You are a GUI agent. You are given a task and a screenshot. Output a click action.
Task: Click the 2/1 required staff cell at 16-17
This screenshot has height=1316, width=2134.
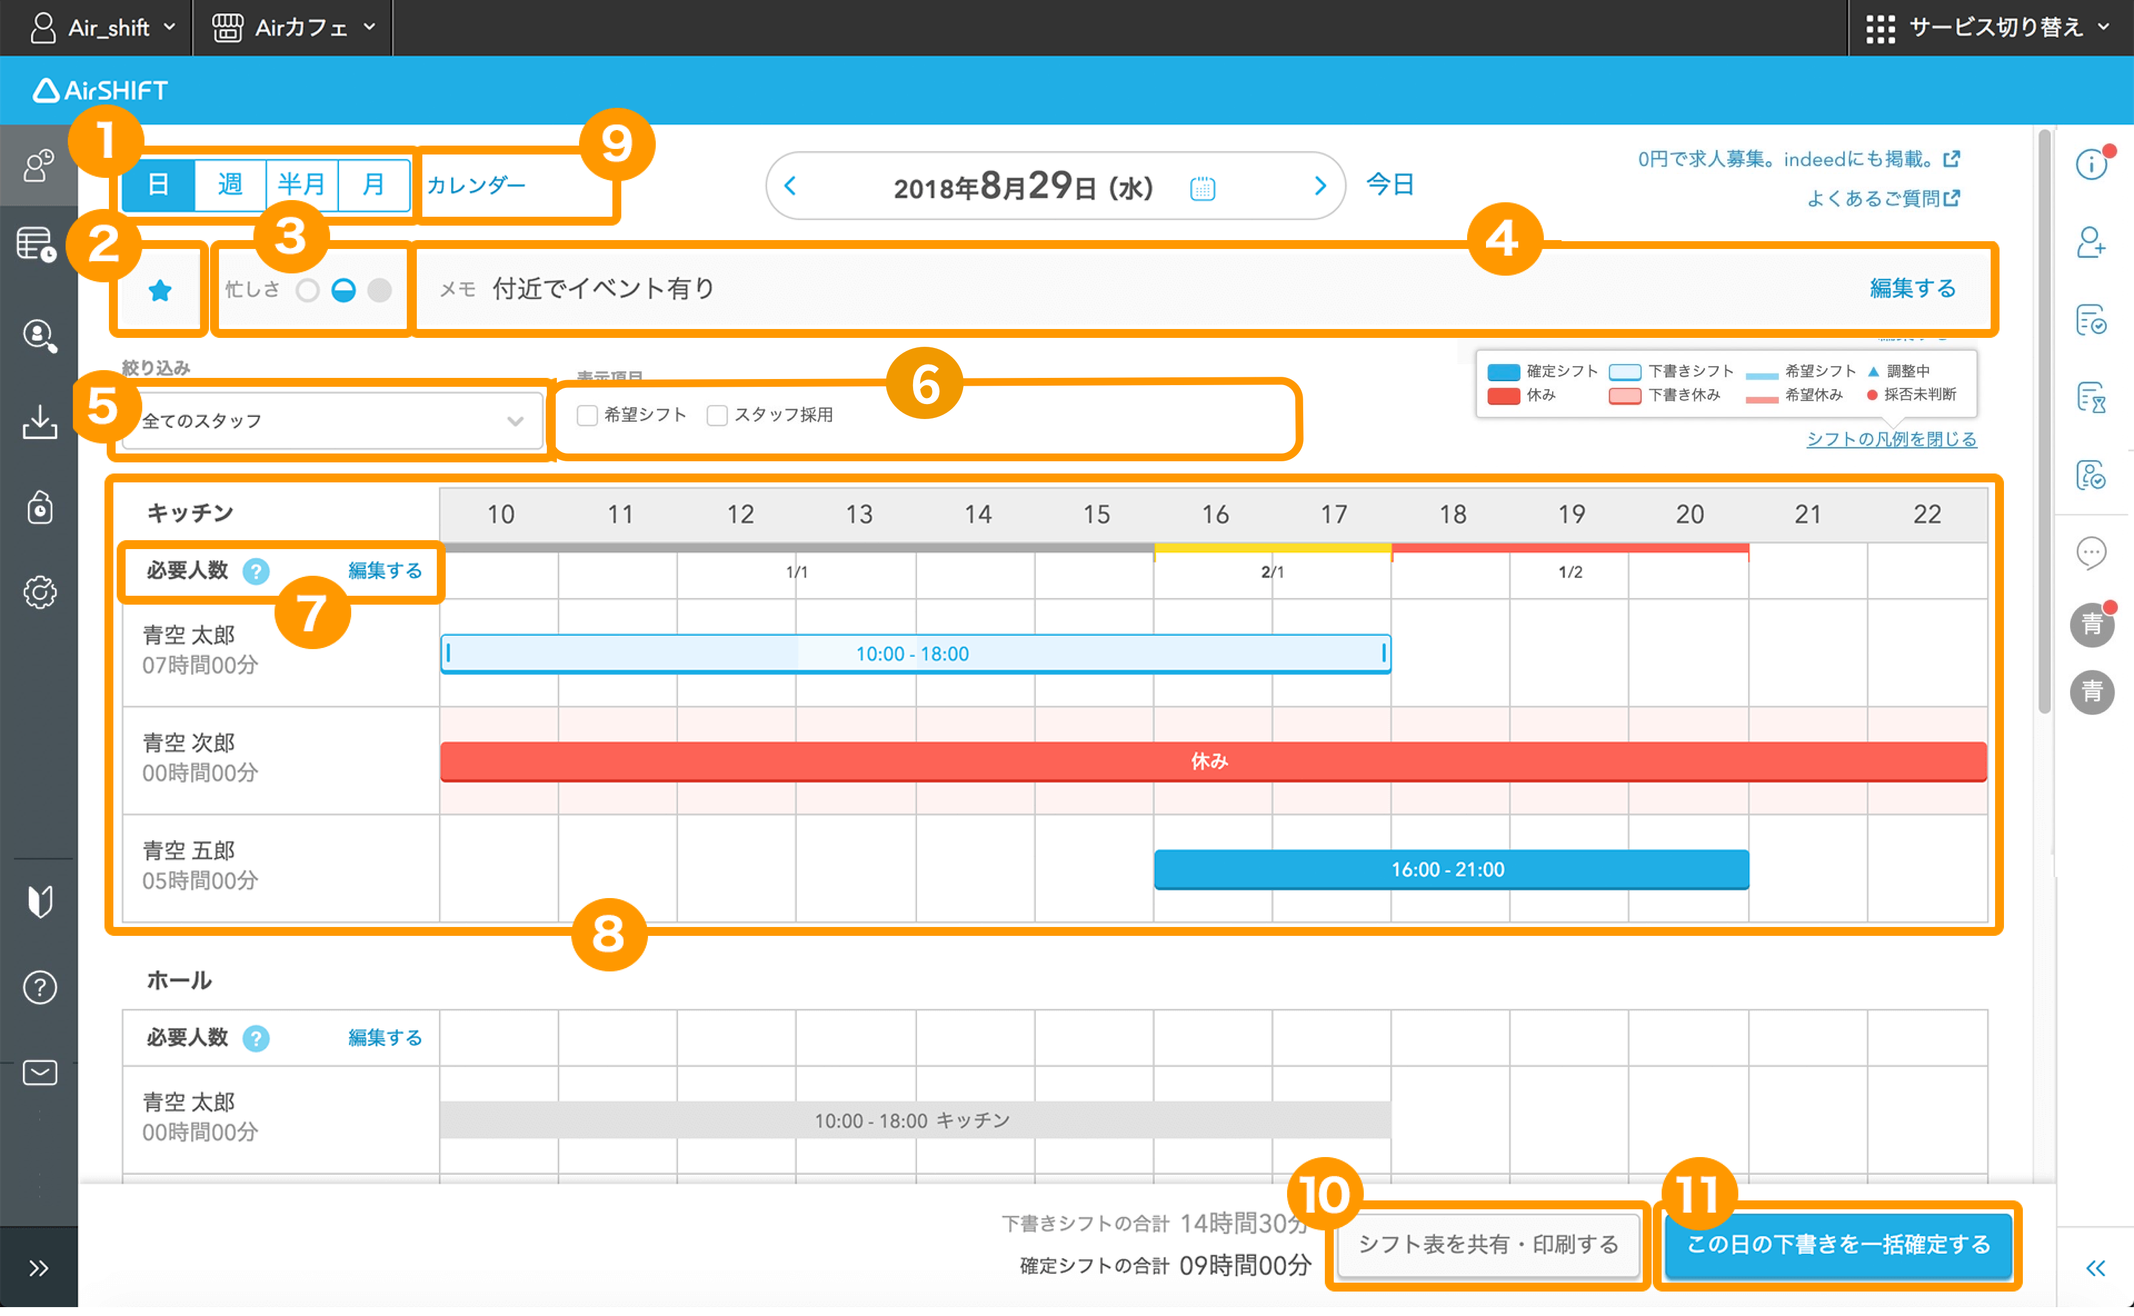pyautogui.click(x=1273, y=573)
